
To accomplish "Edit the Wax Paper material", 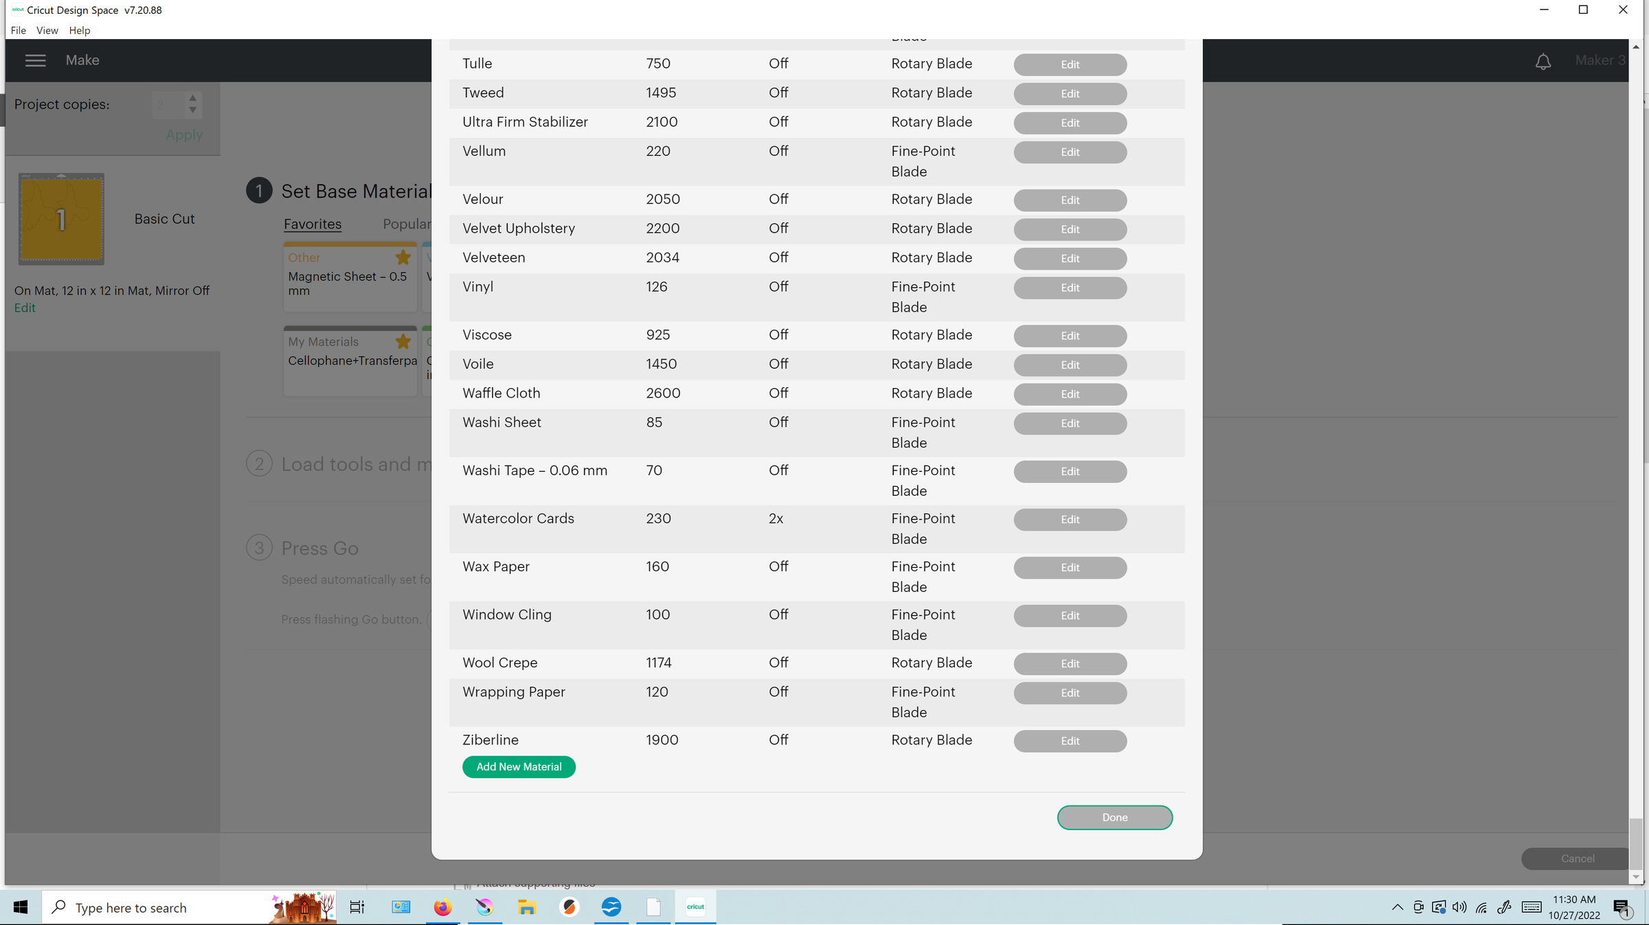I will click(x=1070, y=567).
